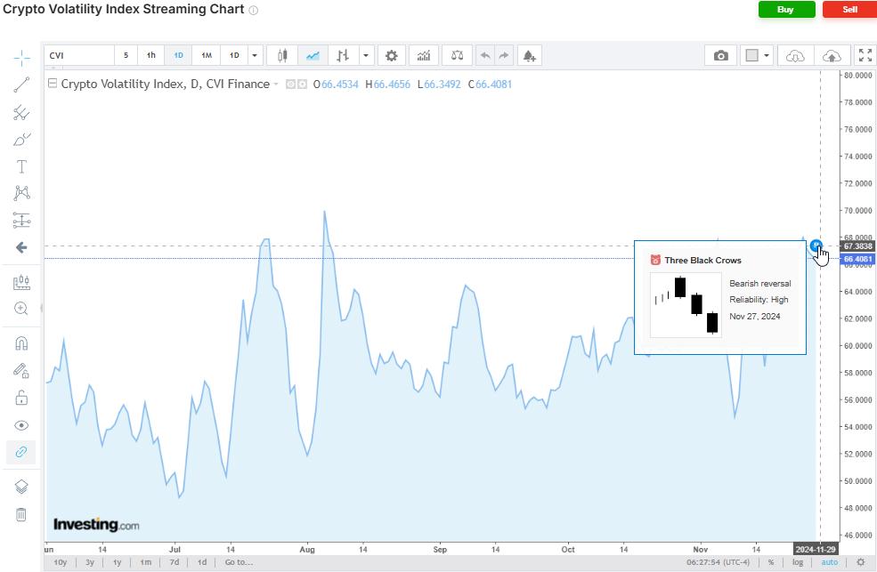Open the interval dropdown arrow
This screenshot has width=877, height=572.
tap(255, 55)
